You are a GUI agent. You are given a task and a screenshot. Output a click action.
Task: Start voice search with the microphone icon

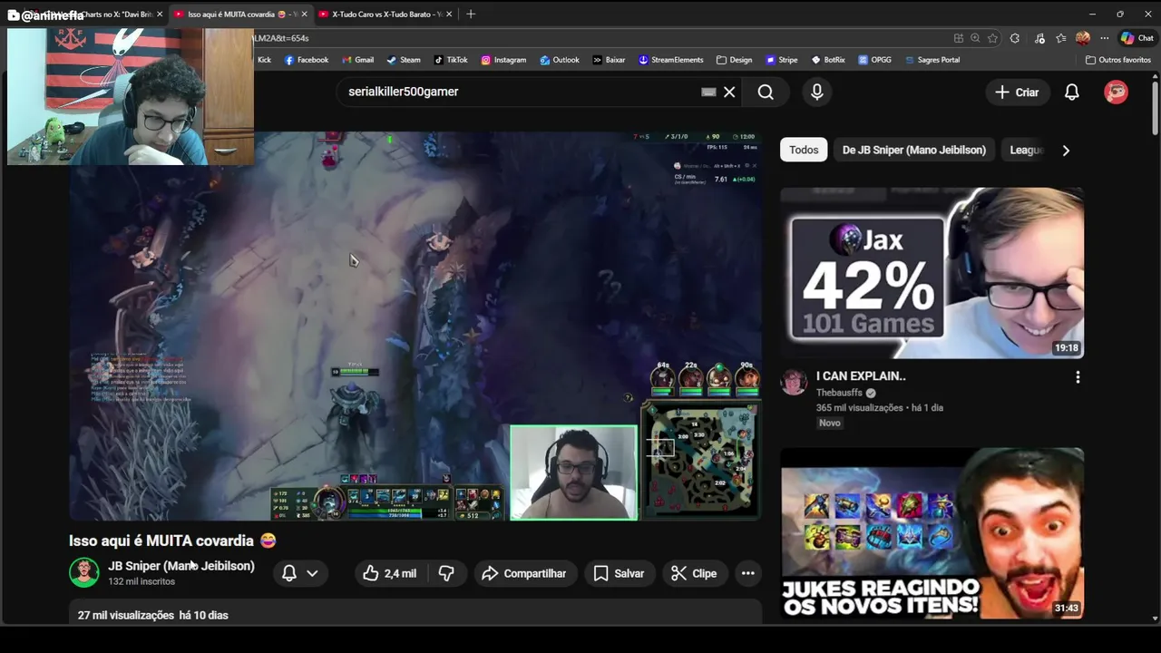pyautogui.click(x=817, y=92)
